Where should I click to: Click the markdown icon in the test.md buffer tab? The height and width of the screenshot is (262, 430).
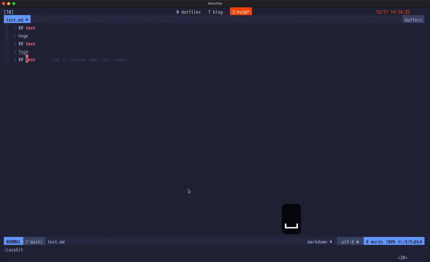point(27,20)
